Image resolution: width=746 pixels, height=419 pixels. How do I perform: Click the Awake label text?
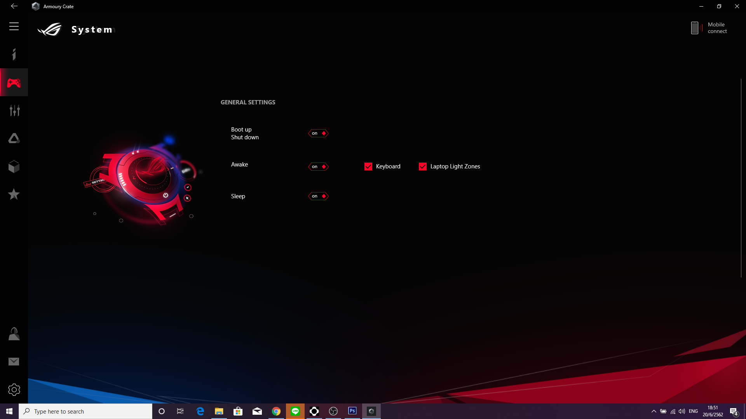click(x=239, y=164)
